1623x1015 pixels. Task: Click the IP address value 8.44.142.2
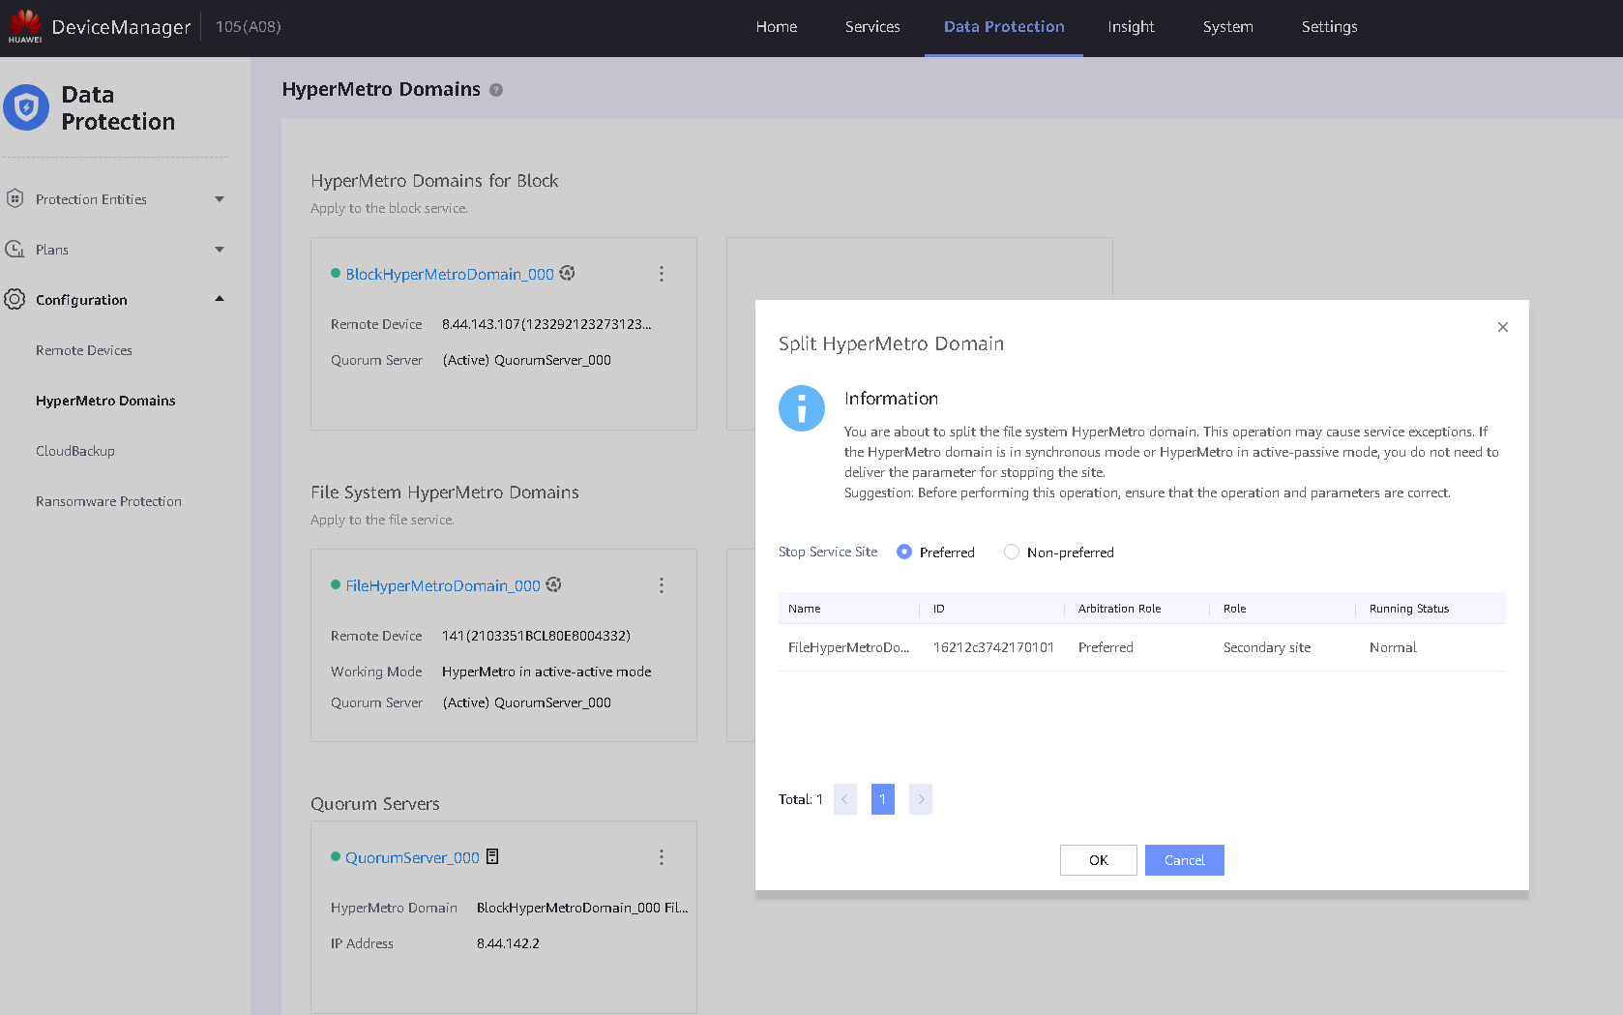pyautogui.click(x=508, y=943)
